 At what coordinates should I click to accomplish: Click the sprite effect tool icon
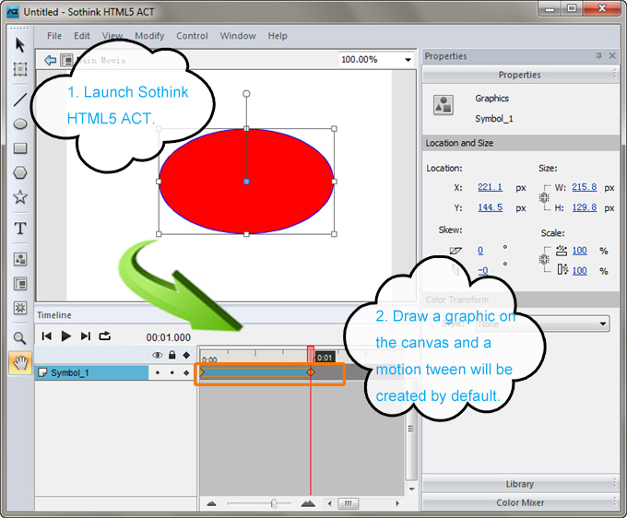coord(20,308)
